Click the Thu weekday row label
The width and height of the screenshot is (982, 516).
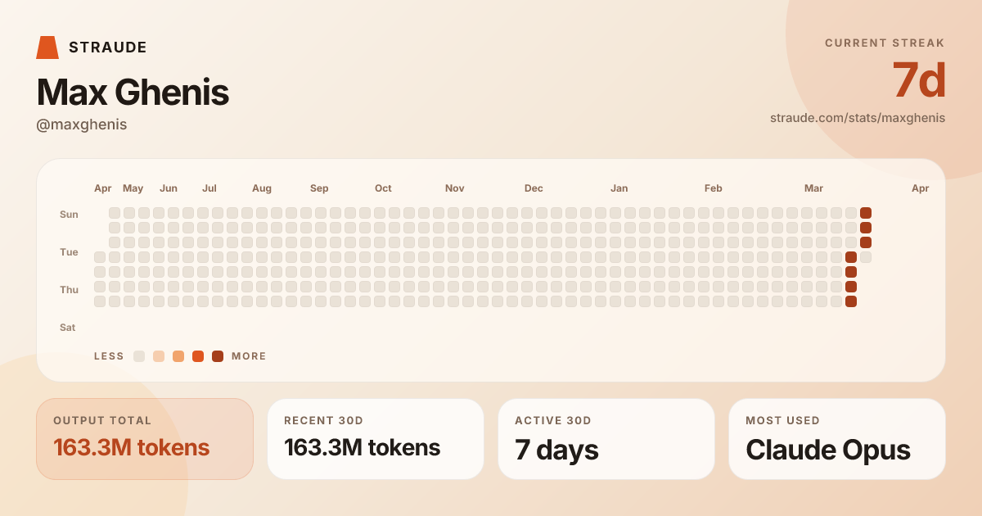tap(69, 290)
